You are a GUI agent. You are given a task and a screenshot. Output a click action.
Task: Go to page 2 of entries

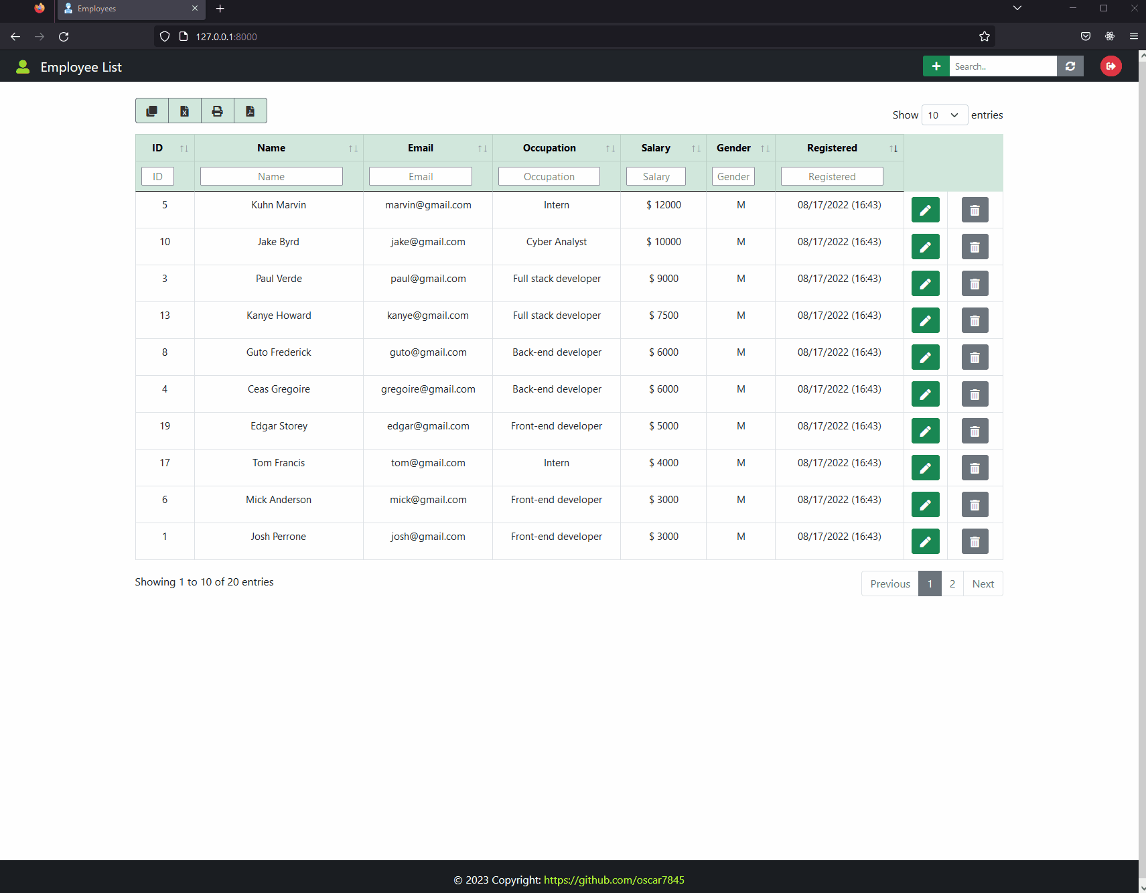(952, 583)
